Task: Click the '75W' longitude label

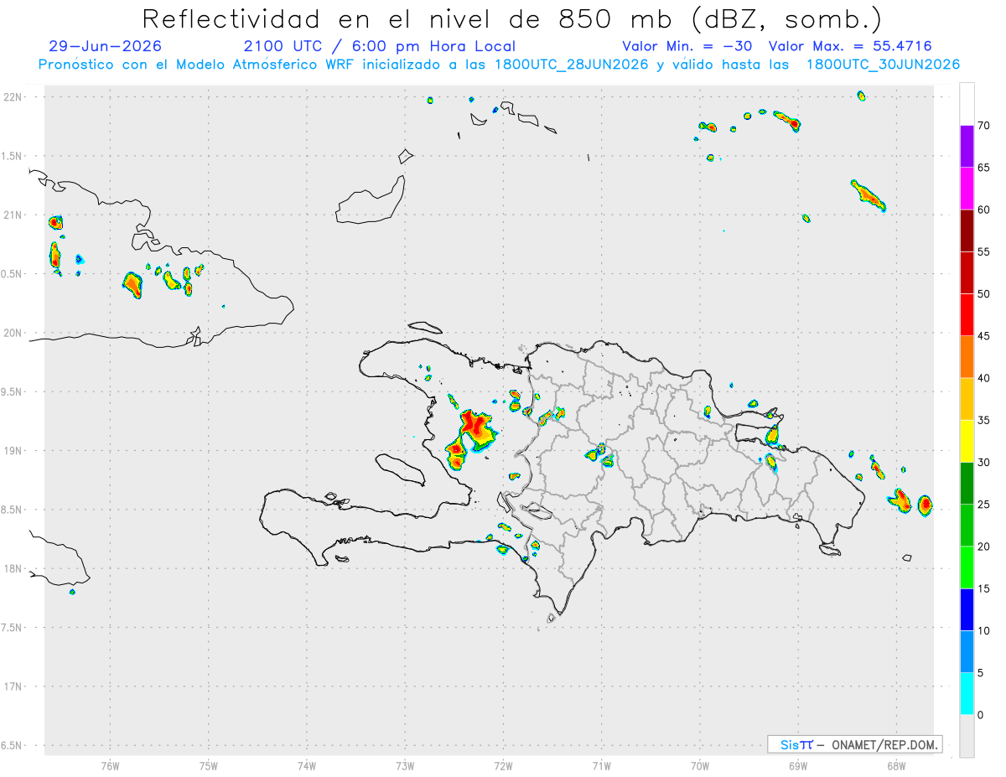Action: pos(208,765)
